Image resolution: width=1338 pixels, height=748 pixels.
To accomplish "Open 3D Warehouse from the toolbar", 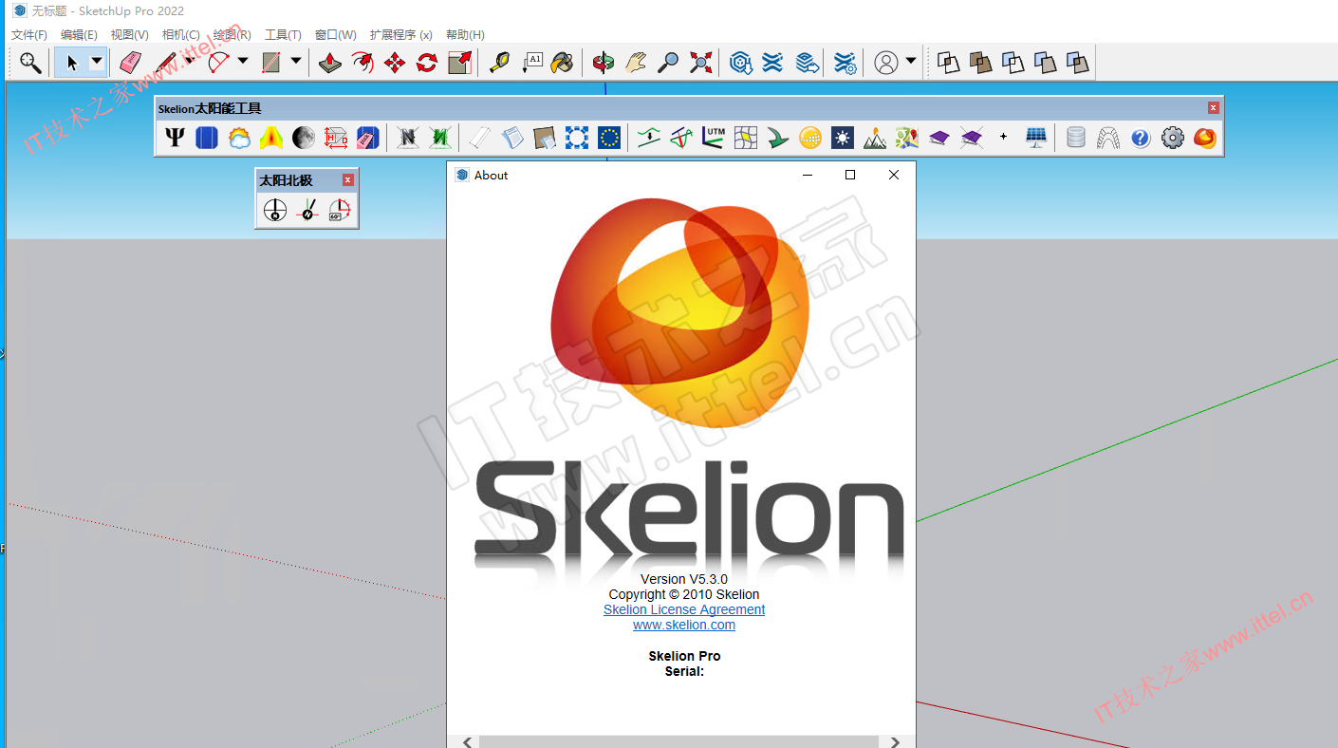I will (x=741, y=63).
